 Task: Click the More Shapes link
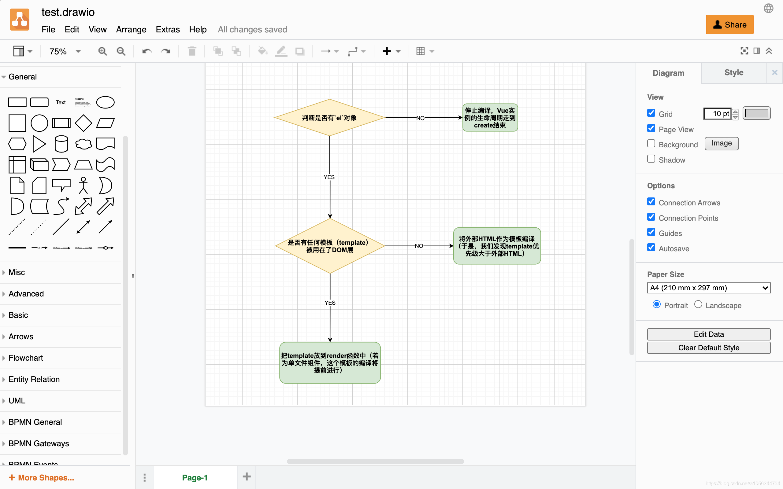click(x=41, y=478)
